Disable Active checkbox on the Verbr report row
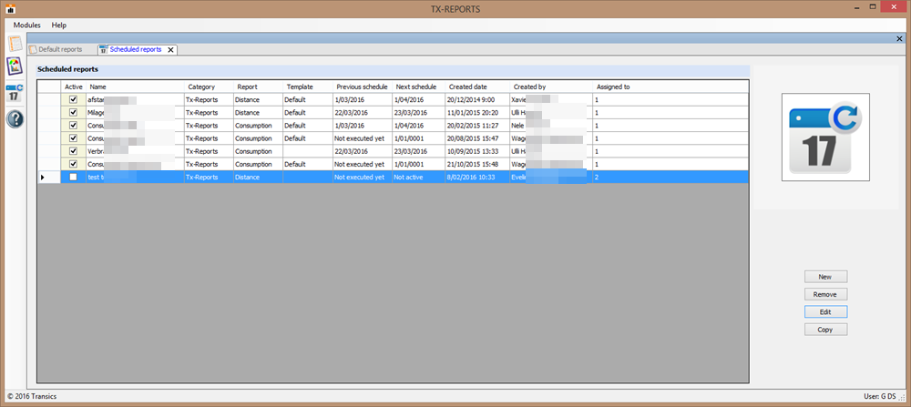Image resolution: width=911 pixels, height=407 pixels. pos(74,151)
